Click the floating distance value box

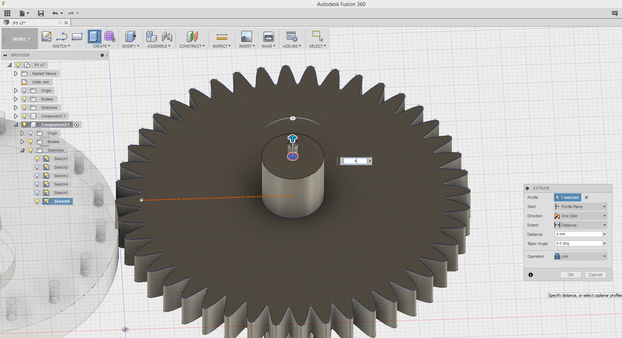(355, 161)
